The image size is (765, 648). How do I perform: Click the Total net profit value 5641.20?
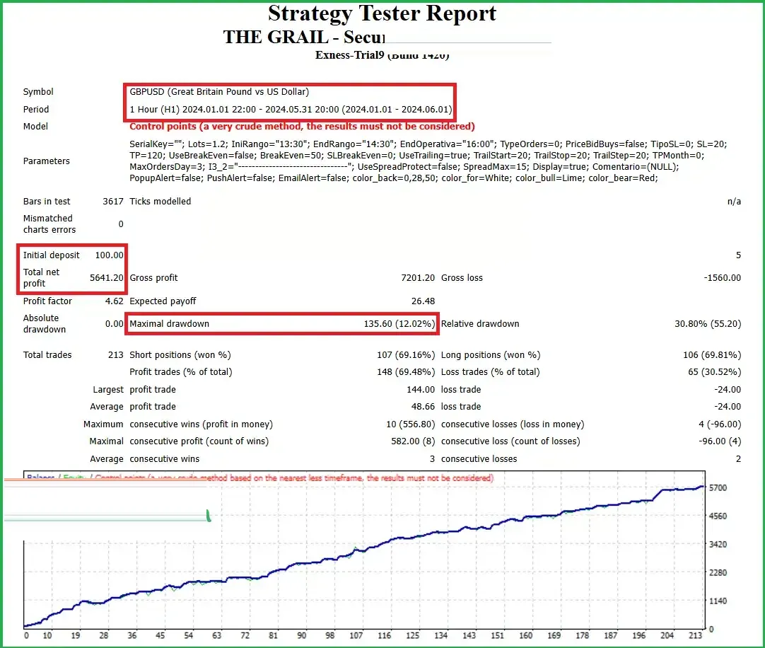click(106, 278)
